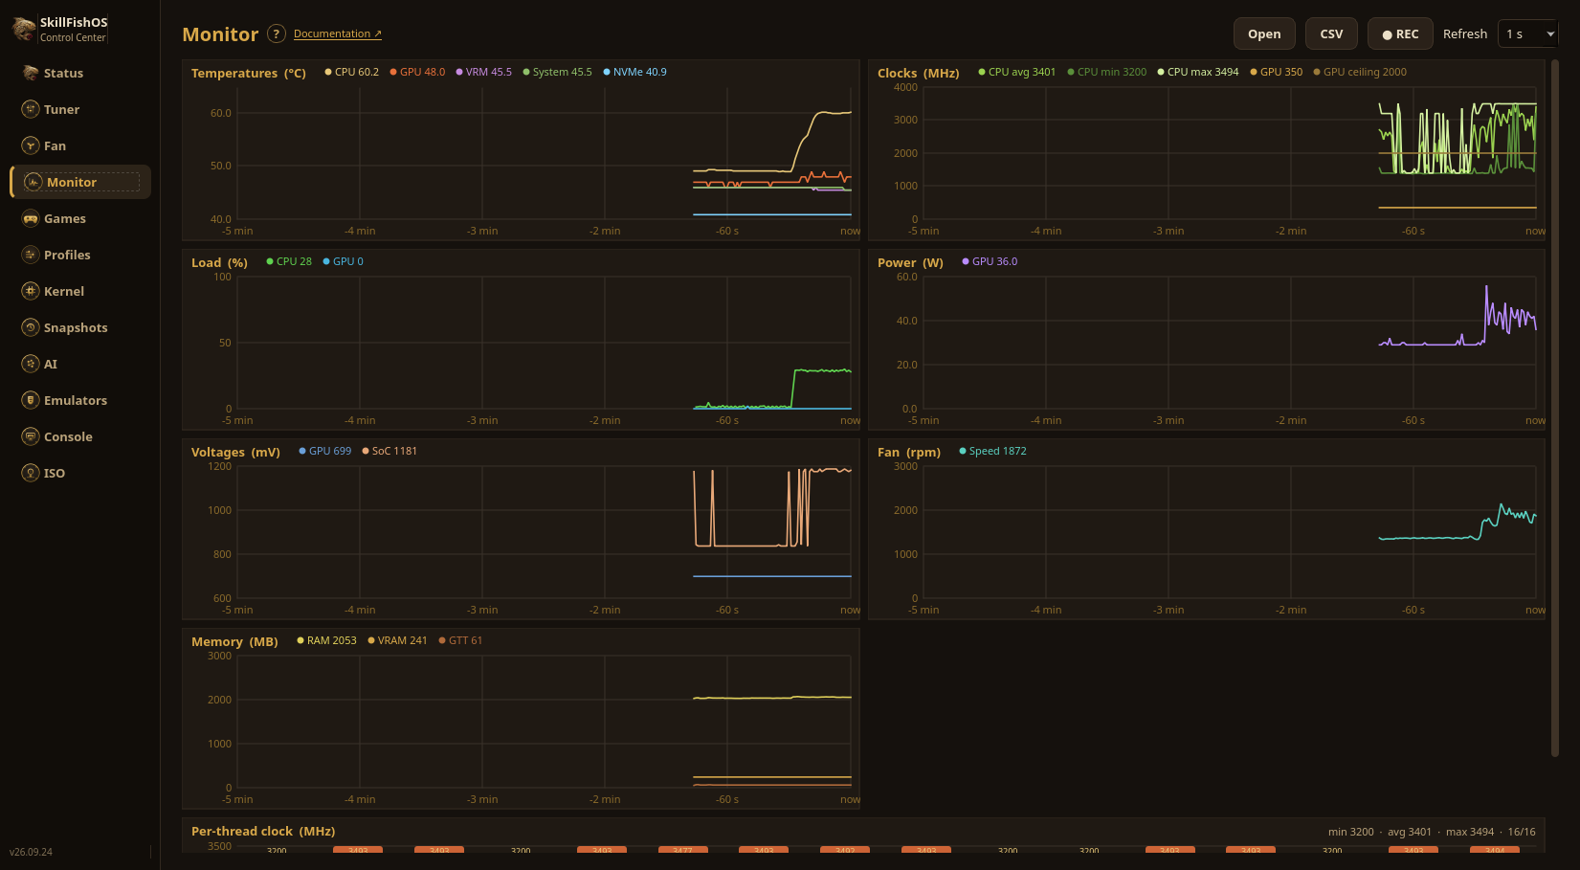Image resolution: width=1580 pixels, height=870 pixels.
Task: Open the Emulators sidebar icon
Action: click(x=31, y=400)
